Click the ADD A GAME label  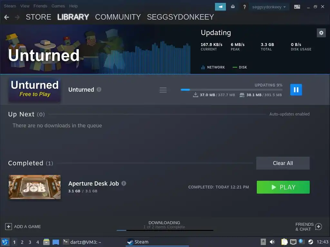click(27, 227)
